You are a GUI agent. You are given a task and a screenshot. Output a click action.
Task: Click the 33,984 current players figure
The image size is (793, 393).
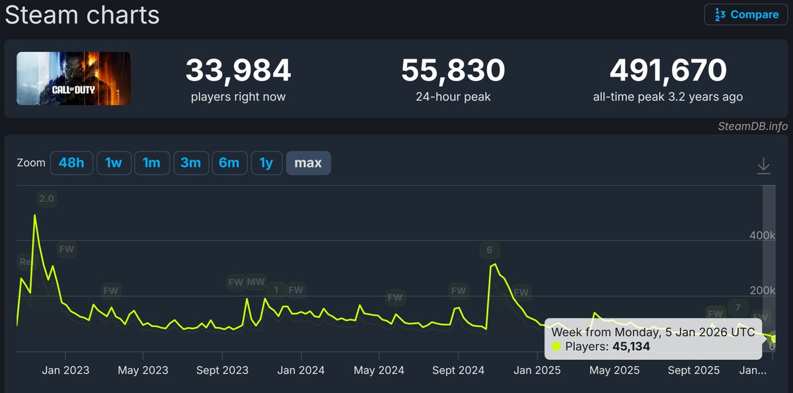click(x=238, y=71)
